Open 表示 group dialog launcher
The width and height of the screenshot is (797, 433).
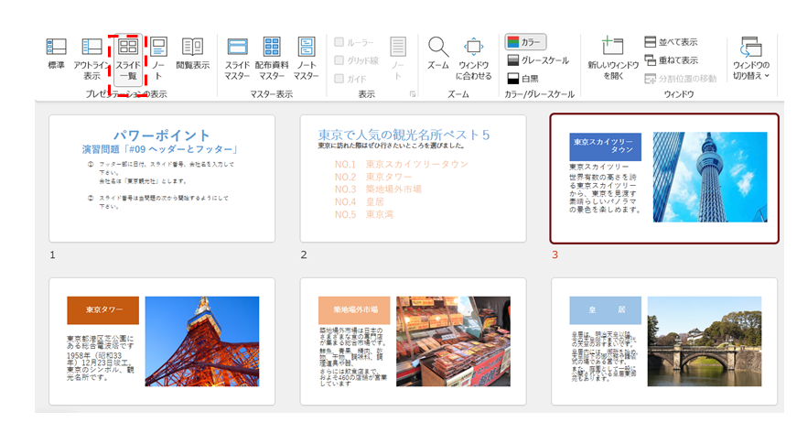(412, 94)
